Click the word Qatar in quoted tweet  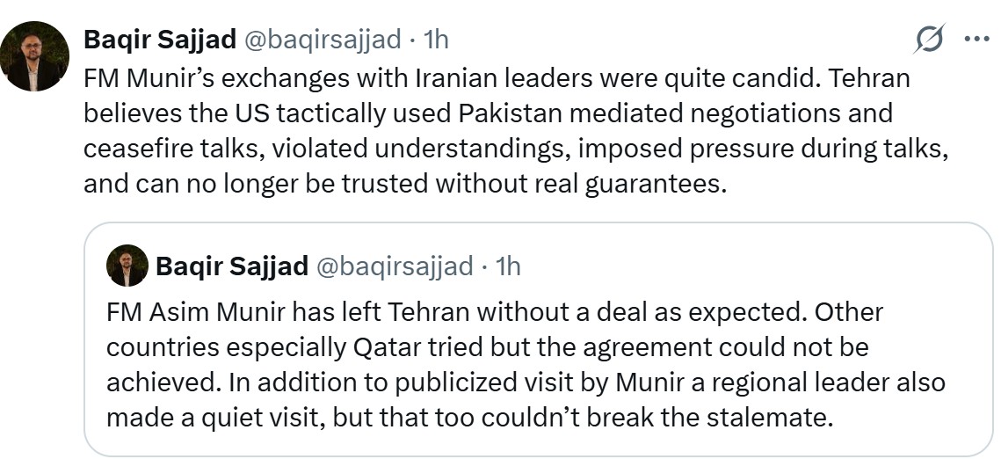(x=387, y=348)
